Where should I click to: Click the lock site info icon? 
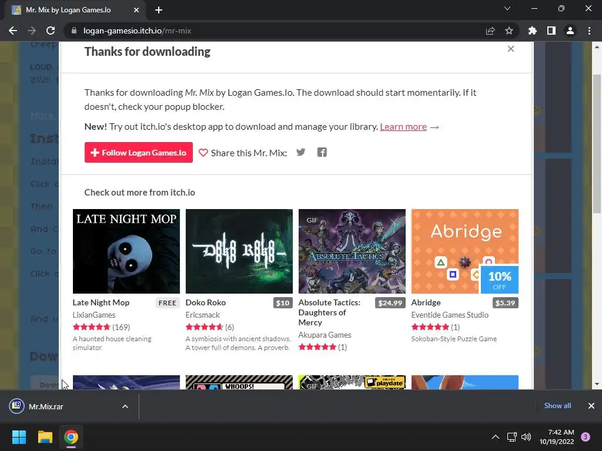click(x=74, y=31)
